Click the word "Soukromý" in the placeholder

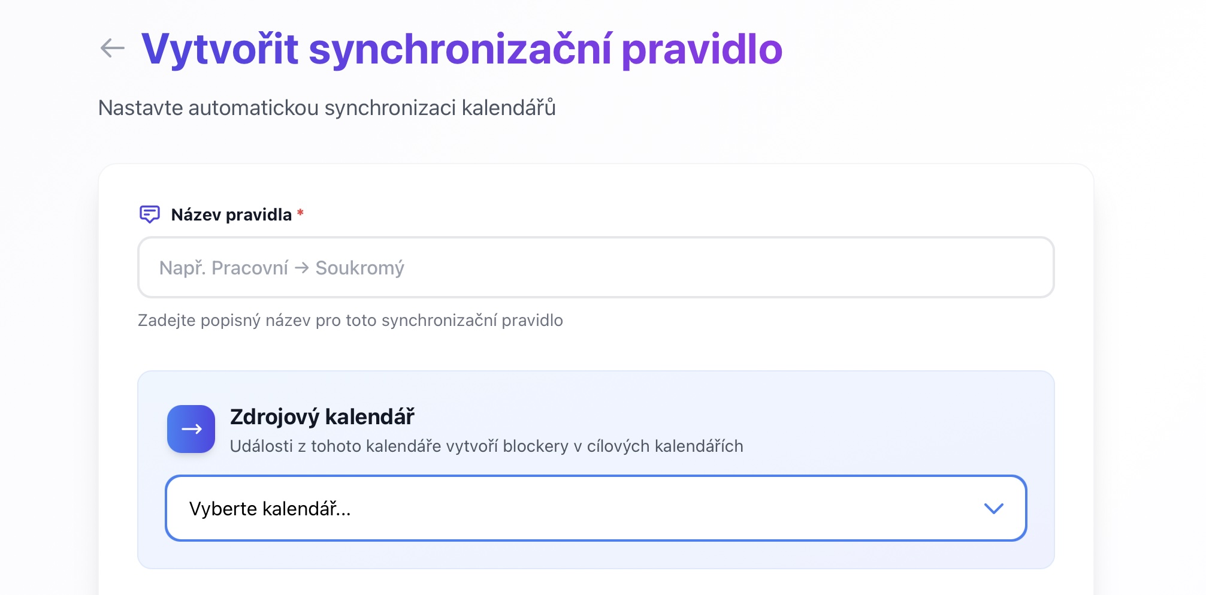tap(359, 268)
